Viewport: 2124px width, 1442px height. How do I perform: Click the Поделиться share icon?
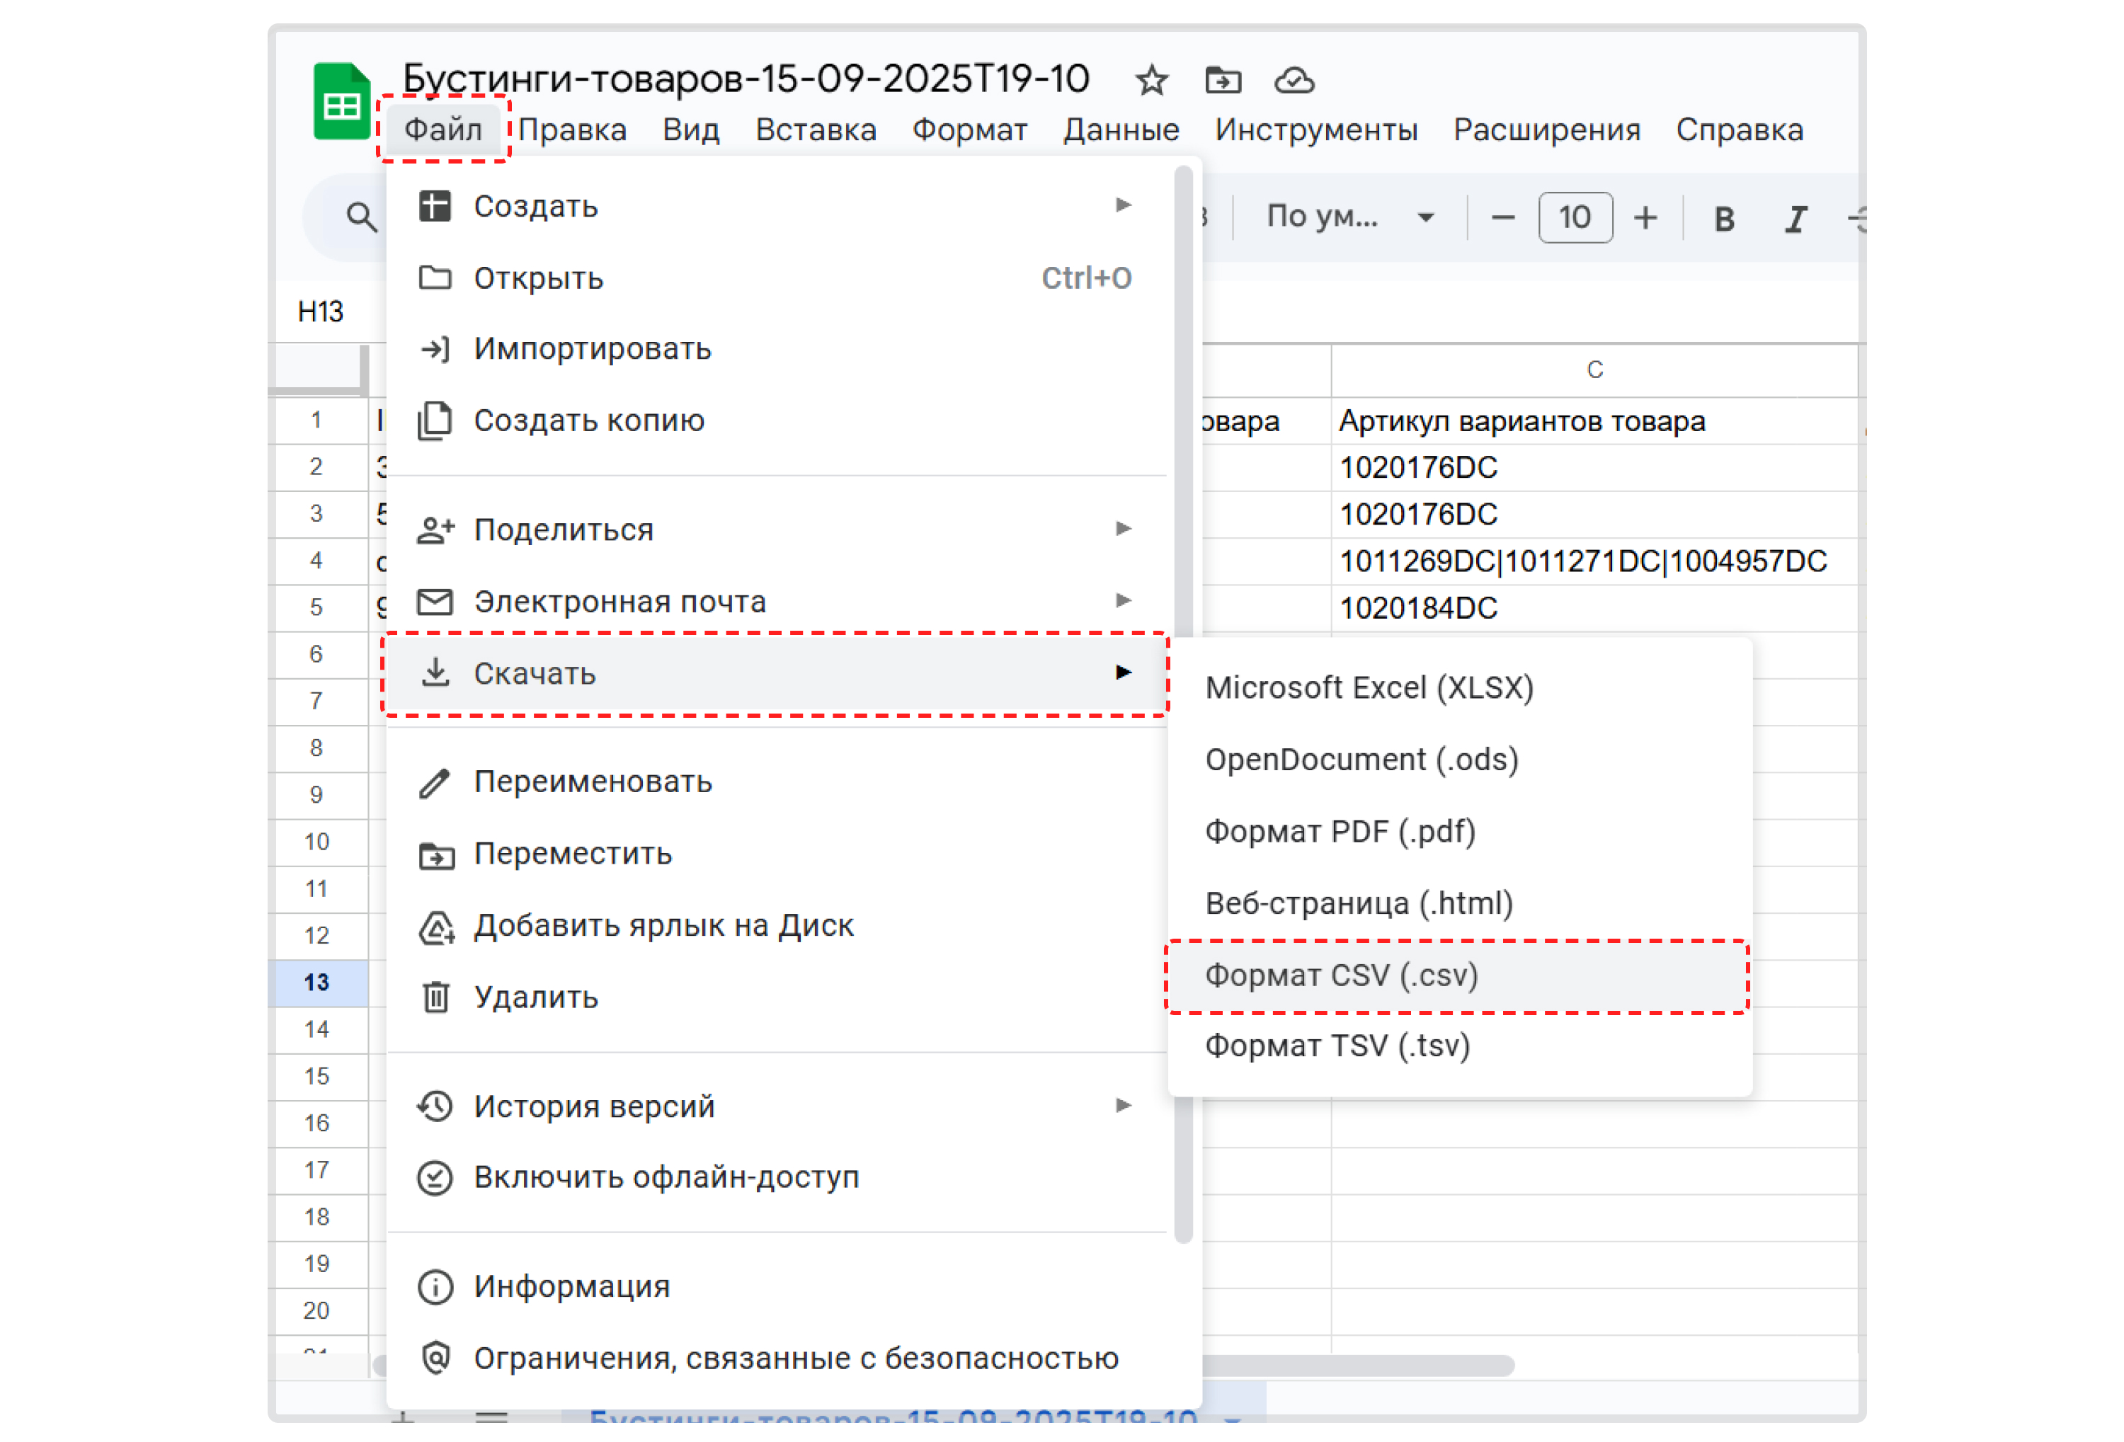(436, 529)
